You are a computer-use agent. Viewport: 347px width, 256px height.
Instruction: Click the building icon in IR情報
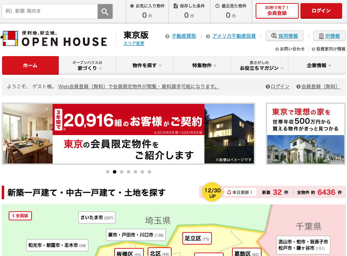click(321, 36)
